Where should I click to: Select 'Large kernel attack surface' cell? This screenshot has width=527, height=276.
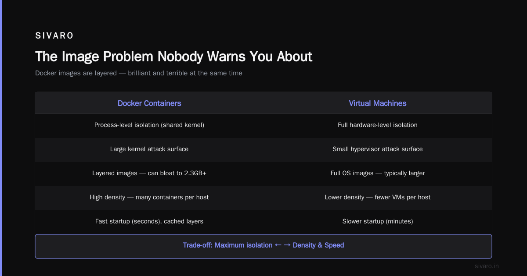[x=149, y=149]
